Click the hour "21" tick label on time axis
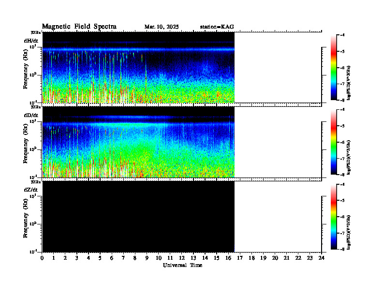The height and width of the screenshot is (296, 383). pos(286,258)
